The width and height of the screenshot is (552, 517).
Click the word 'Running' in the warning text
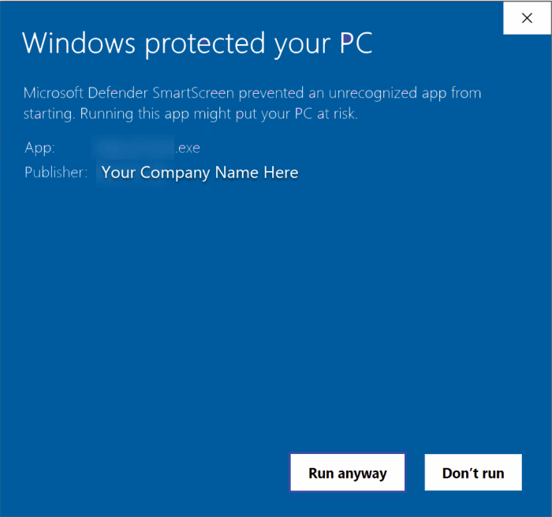pos(109,114)
